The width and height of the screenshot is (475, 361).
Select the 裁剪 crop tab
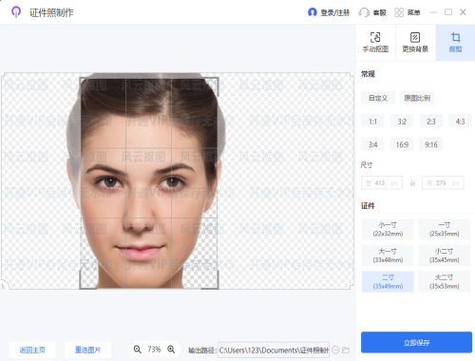(455, 42)
